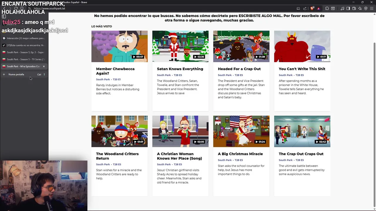Click the 01:38 play badge on Headed For a Crap Out
Screen dimensions: 376x211
coord(260,57)
